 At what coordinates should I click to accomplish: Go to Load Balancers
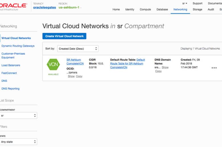11,65
